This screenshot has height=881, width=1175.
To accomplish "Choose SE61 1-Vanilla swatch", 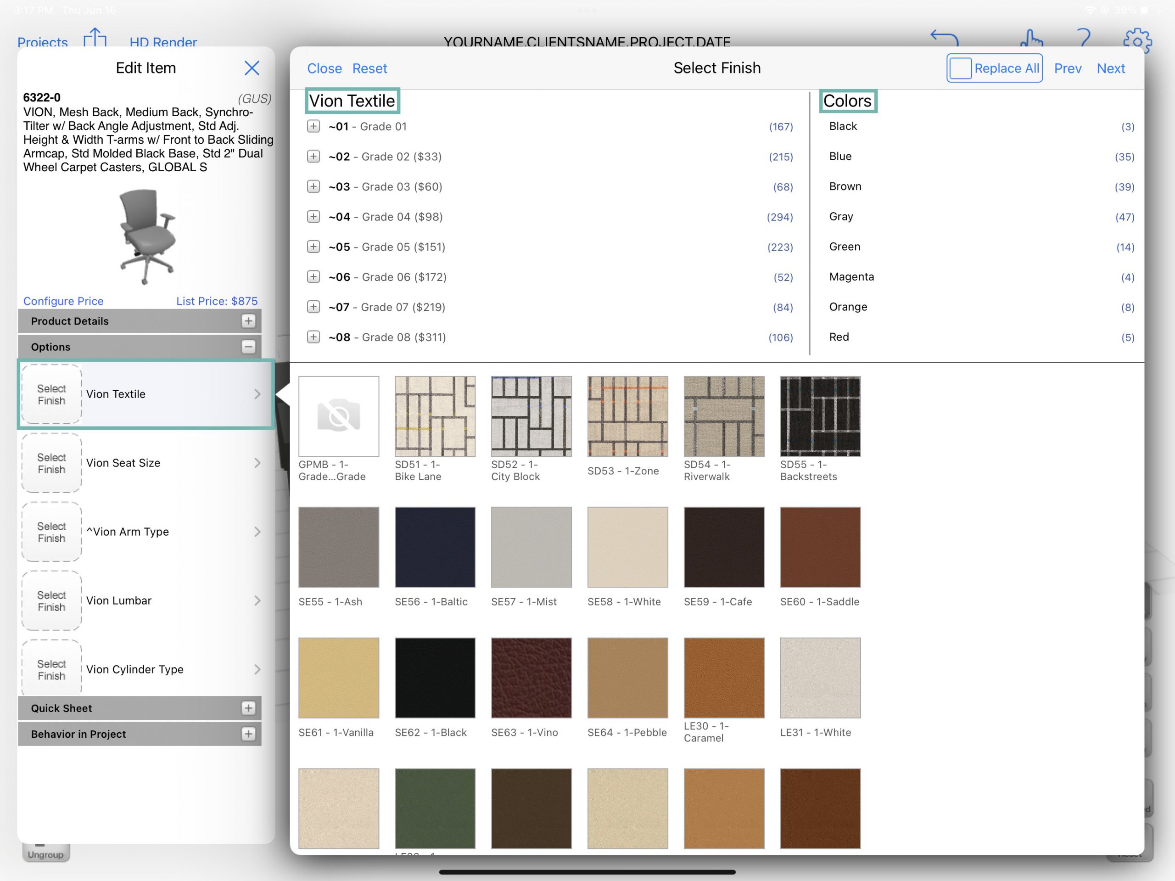I will coord(339,678).
